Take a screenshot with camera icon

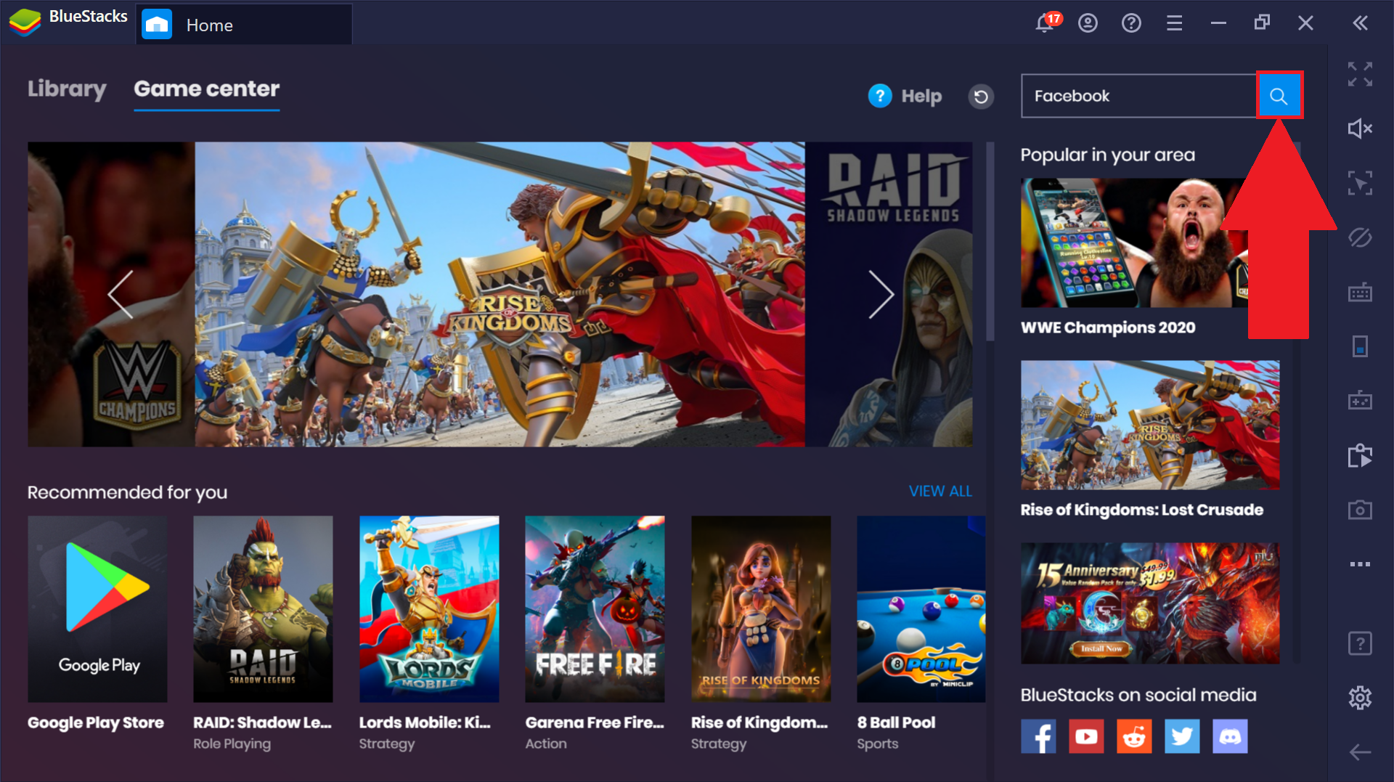[x=1360, y=510]
